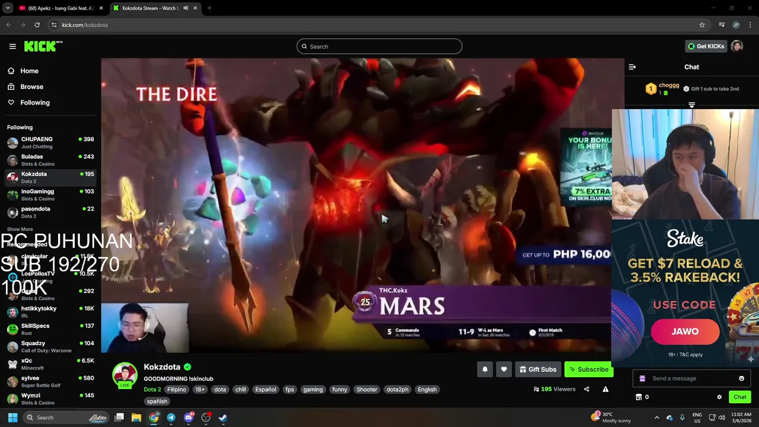Click the Subscribe button

(x=588, y=369)
